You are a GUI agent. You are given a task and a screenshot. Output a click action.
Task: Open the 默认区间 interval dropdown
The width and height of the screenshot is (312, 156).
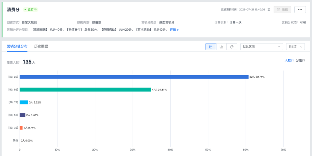pos(261,47)
